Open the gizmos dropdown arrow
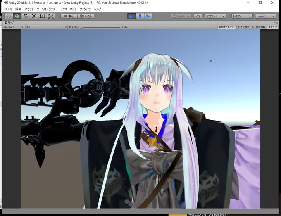The image size is (281, 216). point(276,27)
